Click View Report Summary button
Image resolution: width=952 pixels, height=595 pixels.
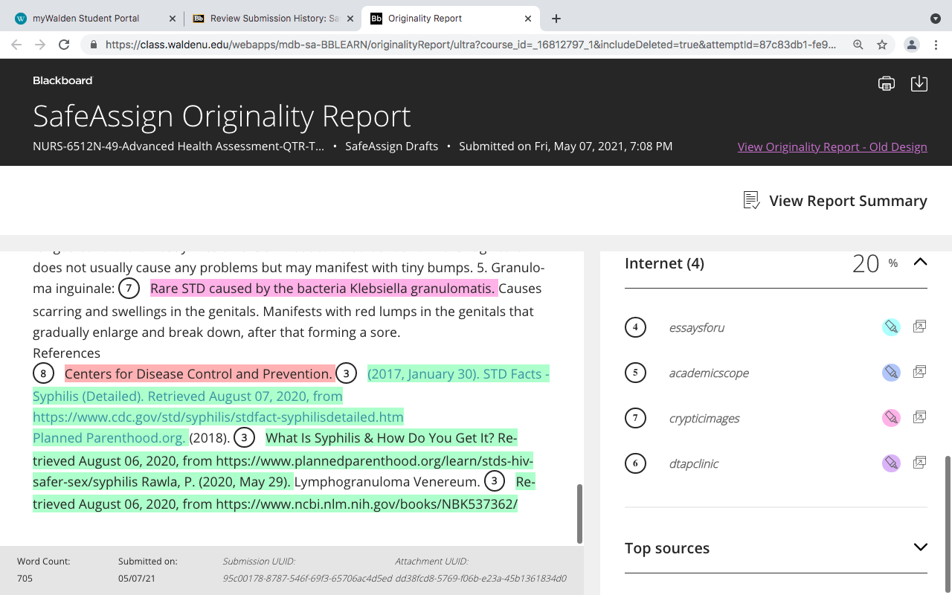coord(835,201)
